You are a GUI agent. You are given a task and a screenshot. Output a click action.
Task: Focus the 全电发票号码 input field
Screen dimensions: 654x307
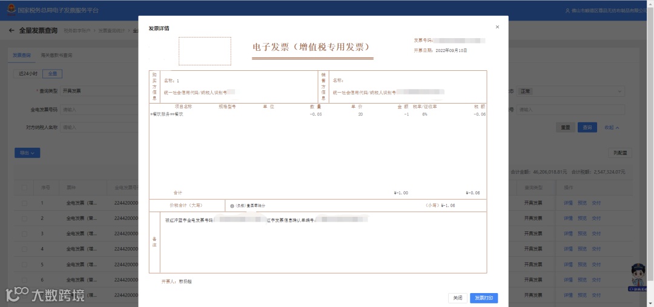[x=99, y=110]
